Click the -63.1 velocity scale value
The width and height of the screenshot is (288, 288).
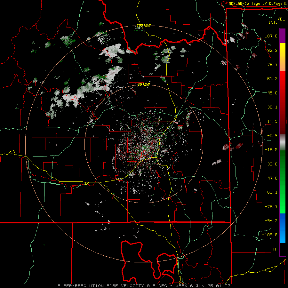click(271, 192)
